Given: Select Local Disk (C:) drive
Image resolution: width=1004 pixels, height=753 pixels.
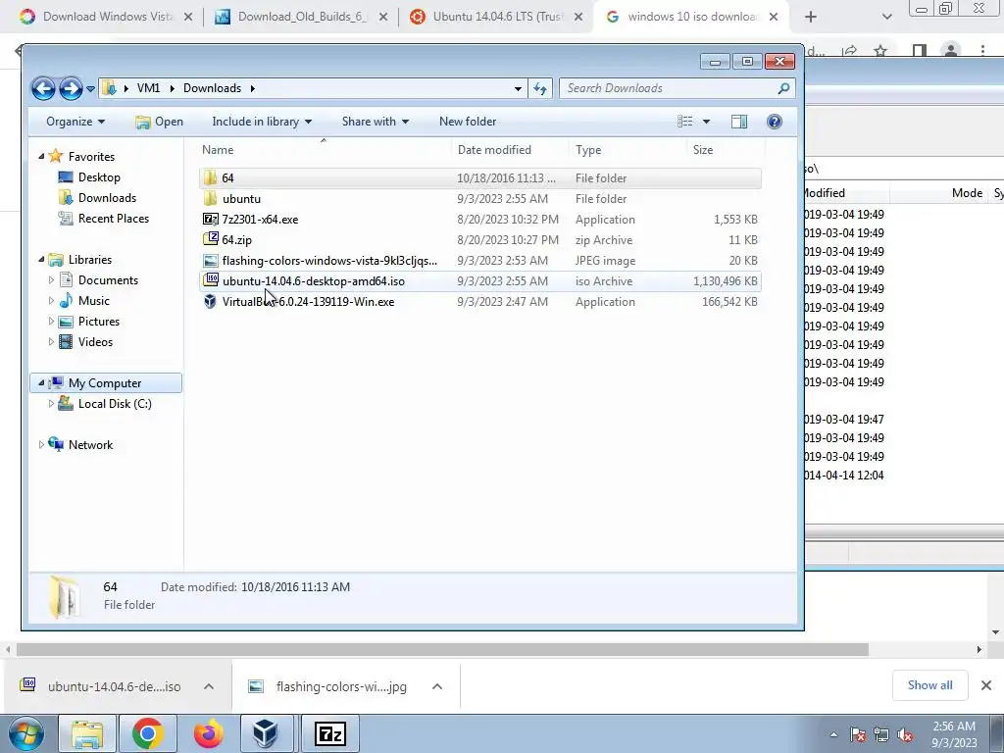Looking at the screenshot, I should click(115, 403).
